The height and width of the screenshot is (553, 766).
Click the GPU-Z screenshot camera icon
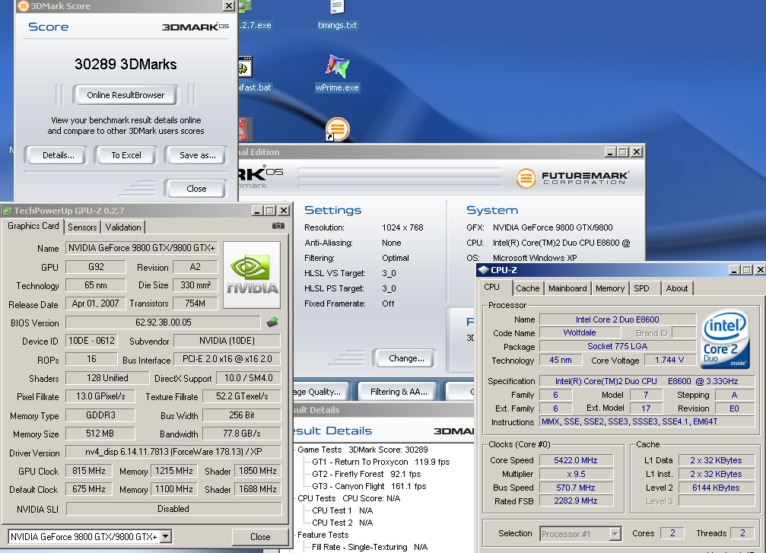point(278,226)
